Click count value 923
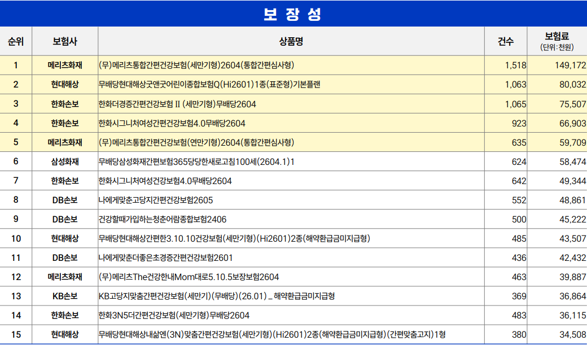The height and width of the screenshot is (345, 587). point(519,123)
